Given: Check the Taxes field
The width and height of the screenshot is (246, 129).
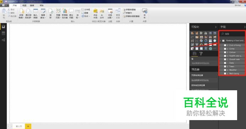Looking at the screenshot, I should [225, 66].
